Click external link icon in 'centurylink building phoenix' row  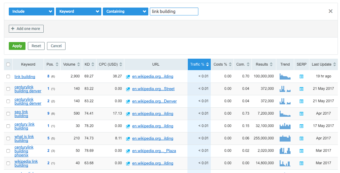(x=128, y=151)
